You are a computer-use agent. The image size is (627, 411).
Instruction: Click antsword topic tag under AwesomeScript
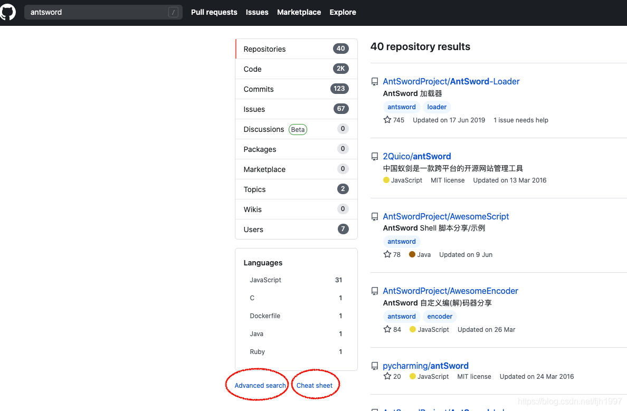(x=402, y=242)
